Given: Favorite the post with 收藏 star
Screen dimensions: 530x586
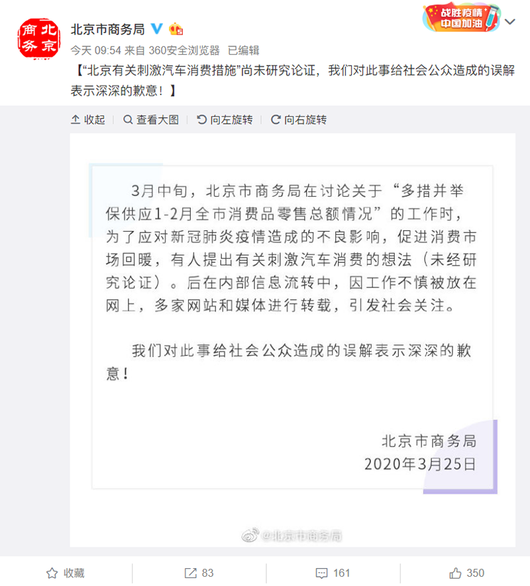Looking at the screenshot, I should (66, 573).
